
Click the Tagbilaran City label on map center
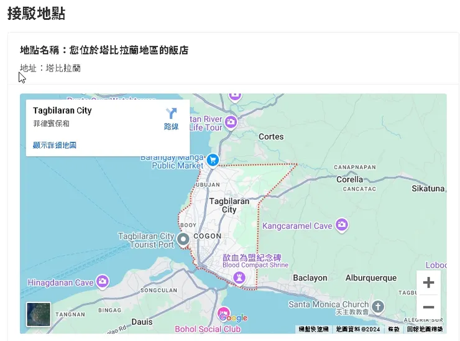229,205
